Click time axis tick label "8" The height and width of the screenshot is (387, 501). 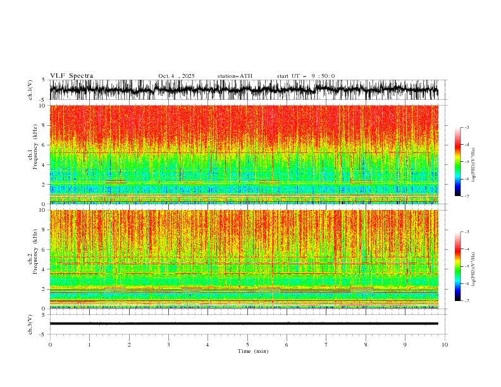[366, 345]
